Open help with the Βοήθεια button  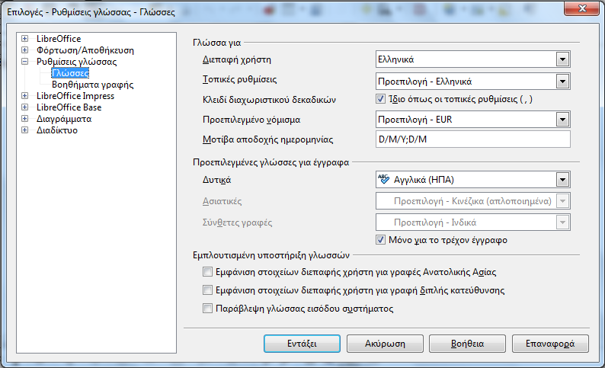[467, 344]
